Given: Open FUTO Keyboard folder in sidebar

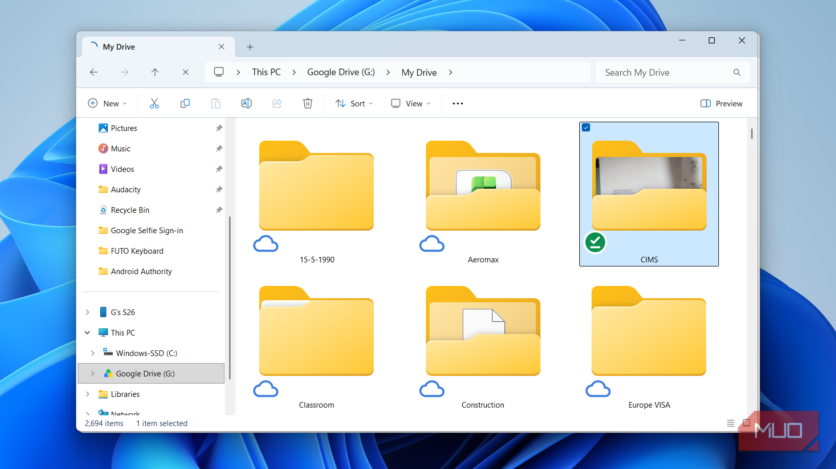Looking at the screenshot, I should point(137,251).
